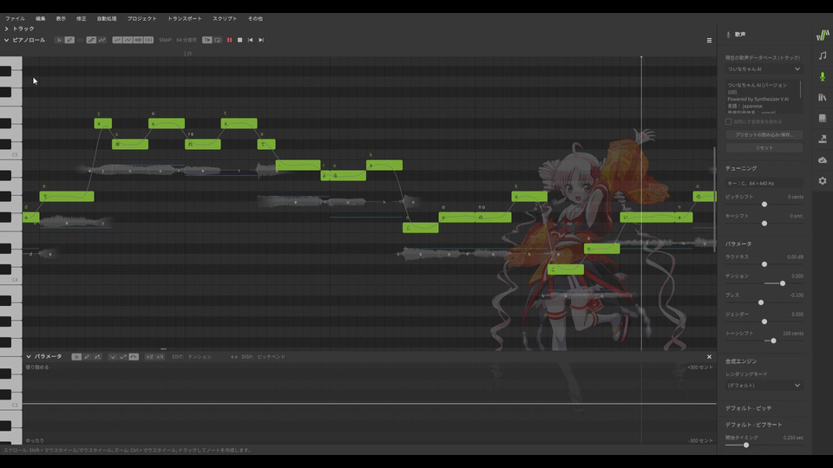Select the direct pitch line tool
The height and width of the screenshot is (468, 833).
pos(91,40)
